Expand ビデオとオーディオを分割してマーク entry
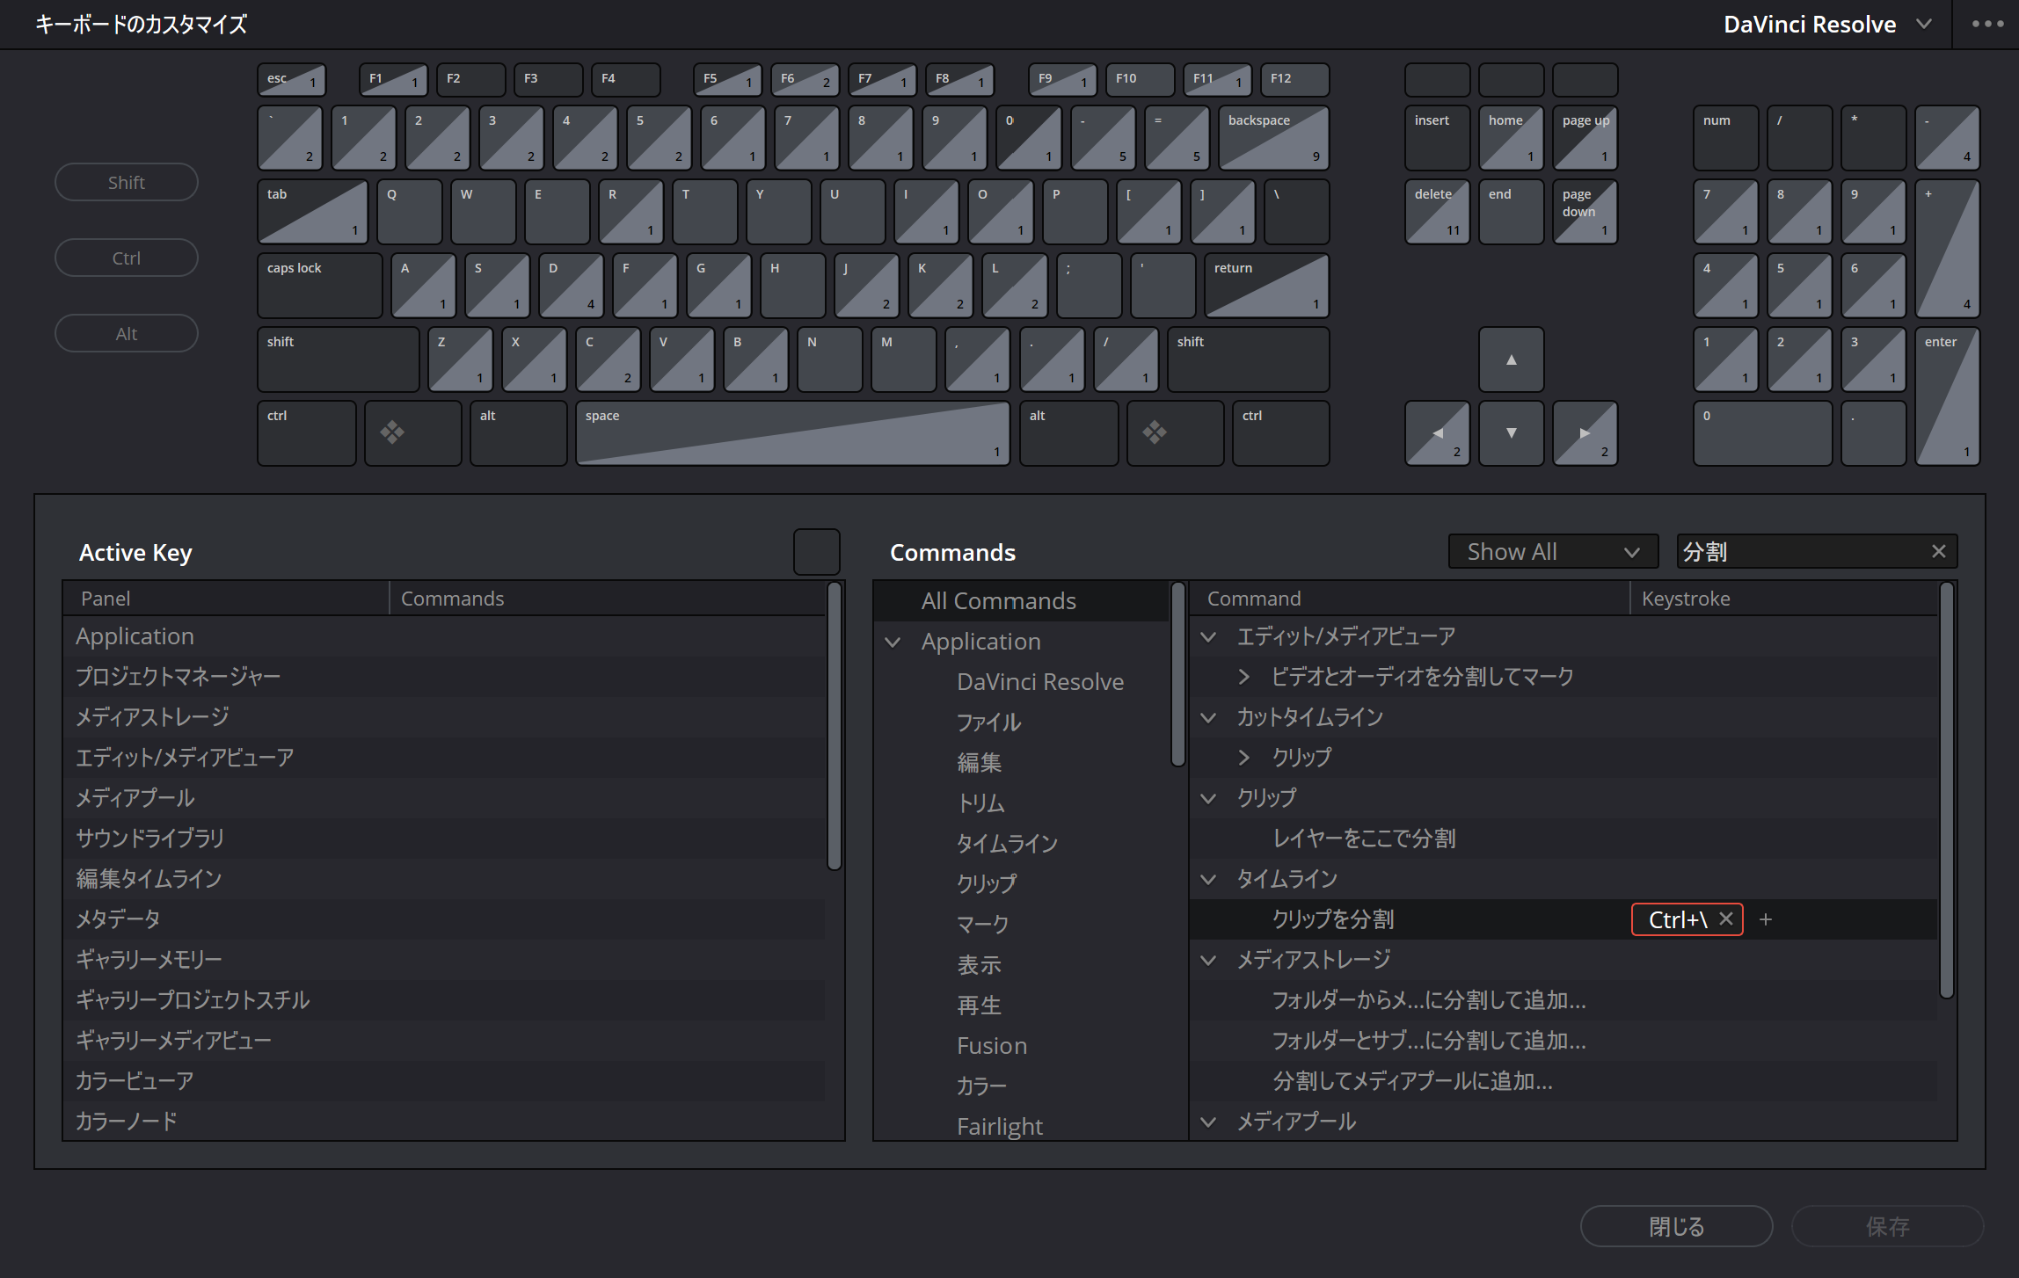2019x1278 pixels. click(1243, 677)
